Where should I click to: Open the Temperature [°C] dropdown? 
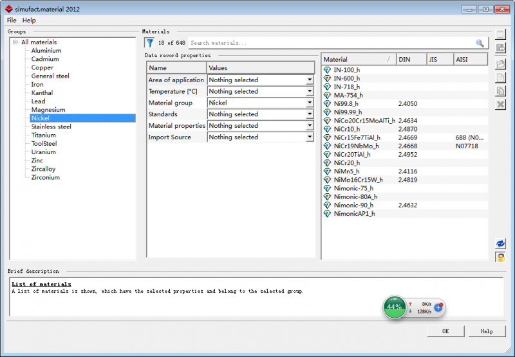310,91
